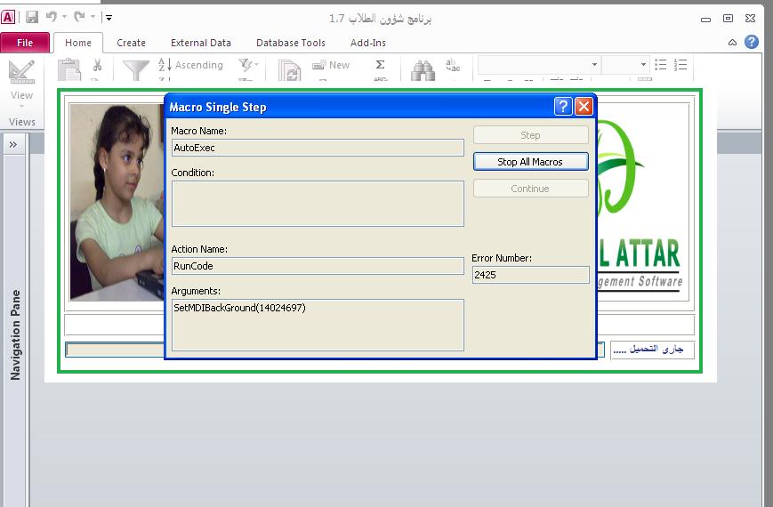The height and width of the screenshot is (507, 773).
Task: Click the Undo arrow icon
Action: point(51,17)
